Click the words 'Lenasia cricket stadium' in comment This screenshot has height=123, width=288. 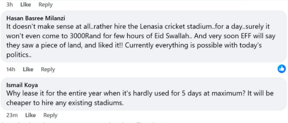176,27
